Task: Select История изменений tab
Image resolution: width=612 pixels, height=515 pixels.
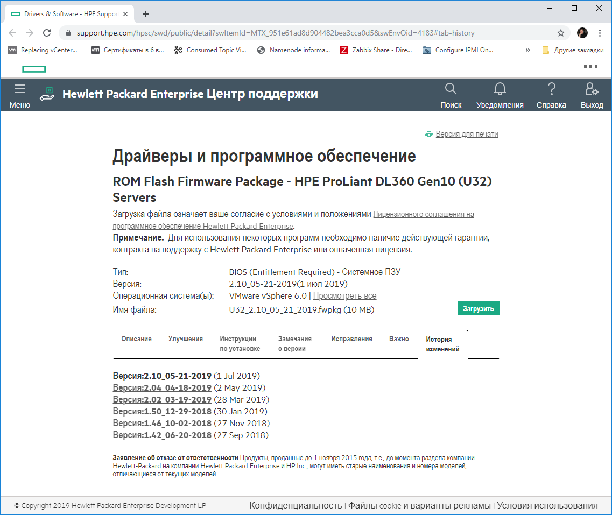Action: pyautogui.click(x=442, y=344)
